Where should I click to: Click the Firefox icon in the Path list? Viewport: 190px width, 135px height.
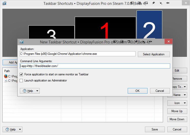point(6,76)
